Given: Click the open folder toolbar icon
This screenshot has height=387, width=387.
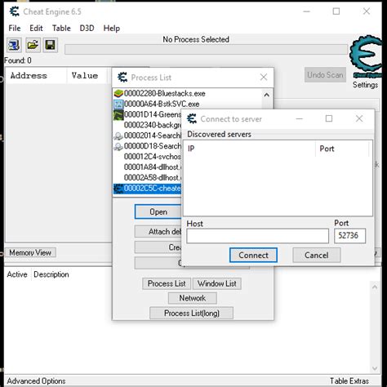Looking at the screenshot, I should pyautogui.click(x=33, y=45).
